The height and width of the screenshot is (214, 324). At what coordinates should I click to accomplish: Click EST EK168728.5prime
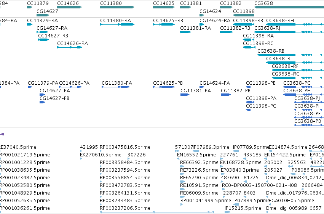tap(222, 166)
